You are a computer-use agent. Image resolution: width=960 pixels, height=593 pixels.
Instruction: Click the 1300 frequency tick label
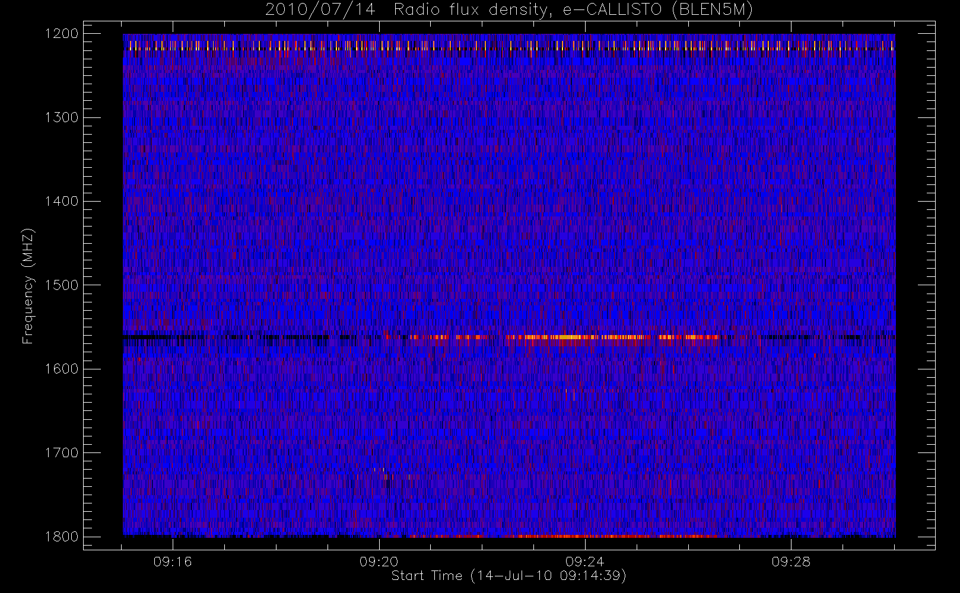(62, 117)
